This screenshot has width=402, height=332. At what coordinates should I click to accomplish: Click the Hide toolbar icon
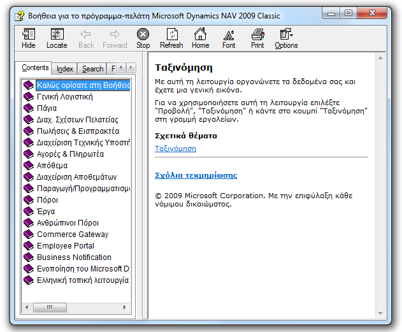[x=29, y=34]
